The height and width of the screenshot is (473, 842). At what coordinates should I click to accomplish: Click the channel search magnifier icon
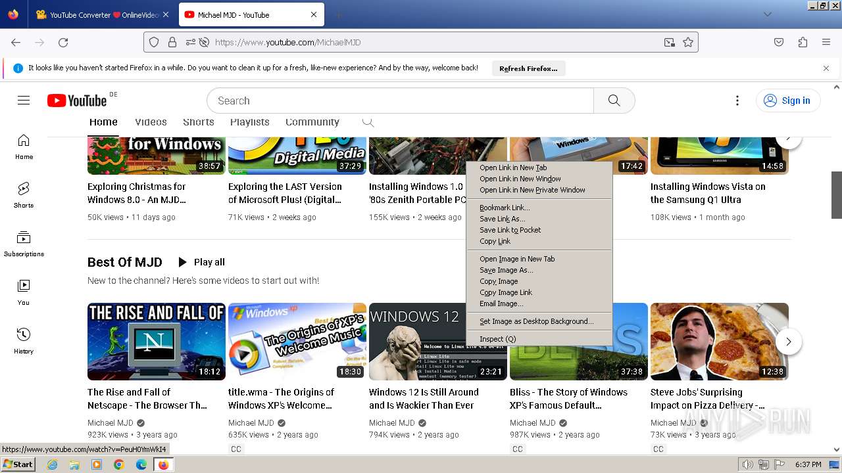368,122
